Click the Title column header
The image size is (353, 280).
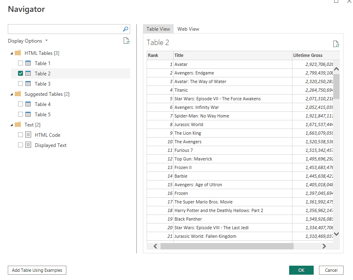(233, 55)
